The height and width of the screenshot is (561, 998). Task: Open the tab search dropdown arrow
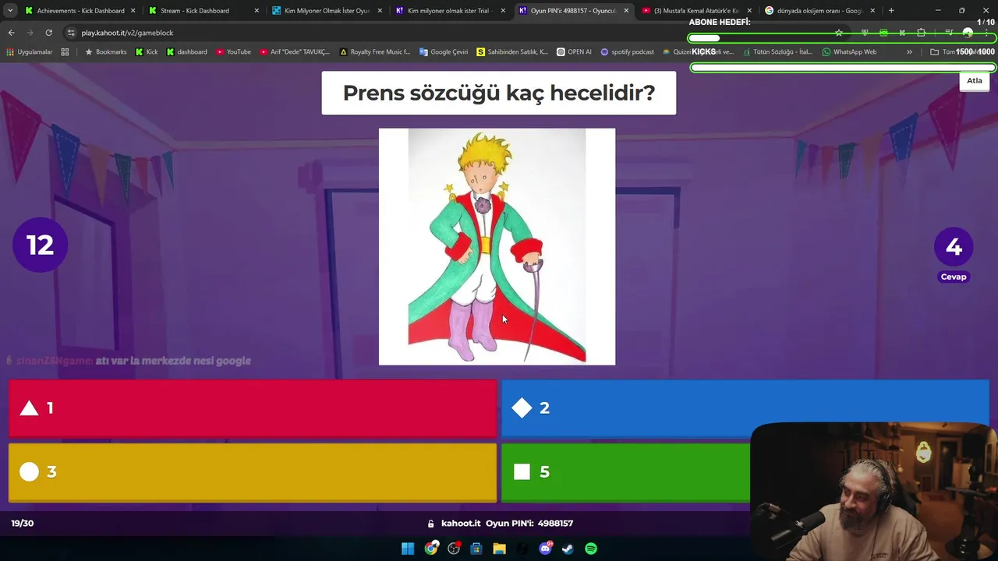click(x=10, y=11)
